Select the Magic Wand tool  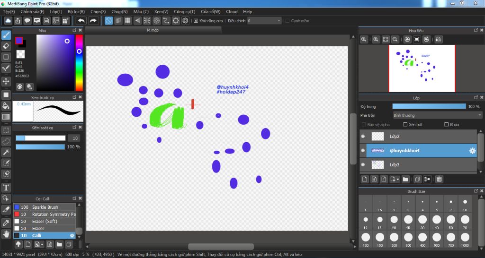(6, 152)
